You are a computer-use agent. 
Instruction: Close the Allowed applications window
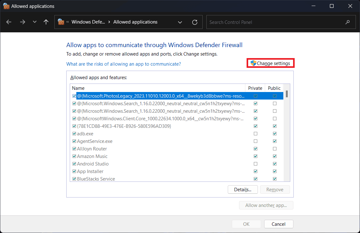pyautogui.click(x=350, y=6)
